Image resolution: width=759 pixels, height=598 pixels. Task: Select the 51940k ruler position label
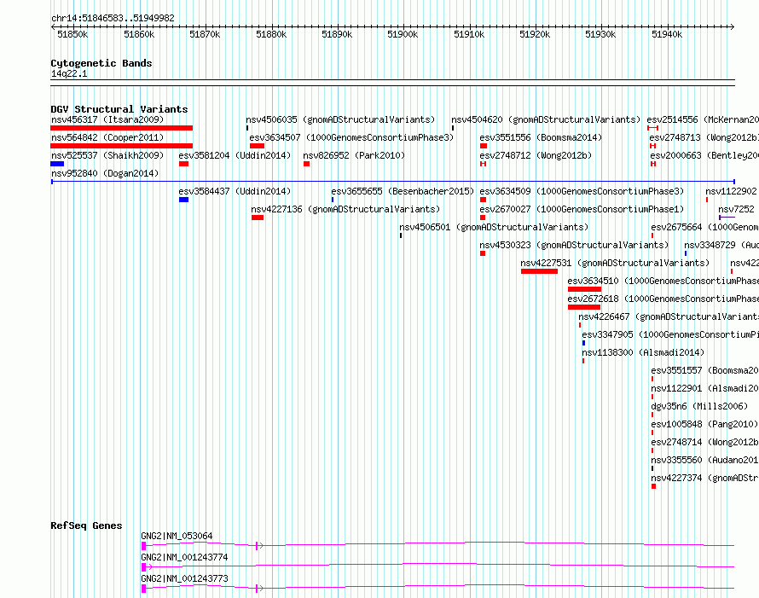(667, 34)
